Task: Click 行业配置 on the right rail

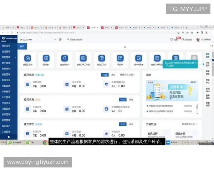Action: pyautogui.click(x=208, y=64)
